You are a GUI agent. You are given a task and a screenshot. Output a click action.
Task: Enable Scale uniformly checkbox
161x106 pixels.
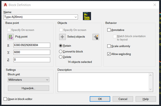109,46
